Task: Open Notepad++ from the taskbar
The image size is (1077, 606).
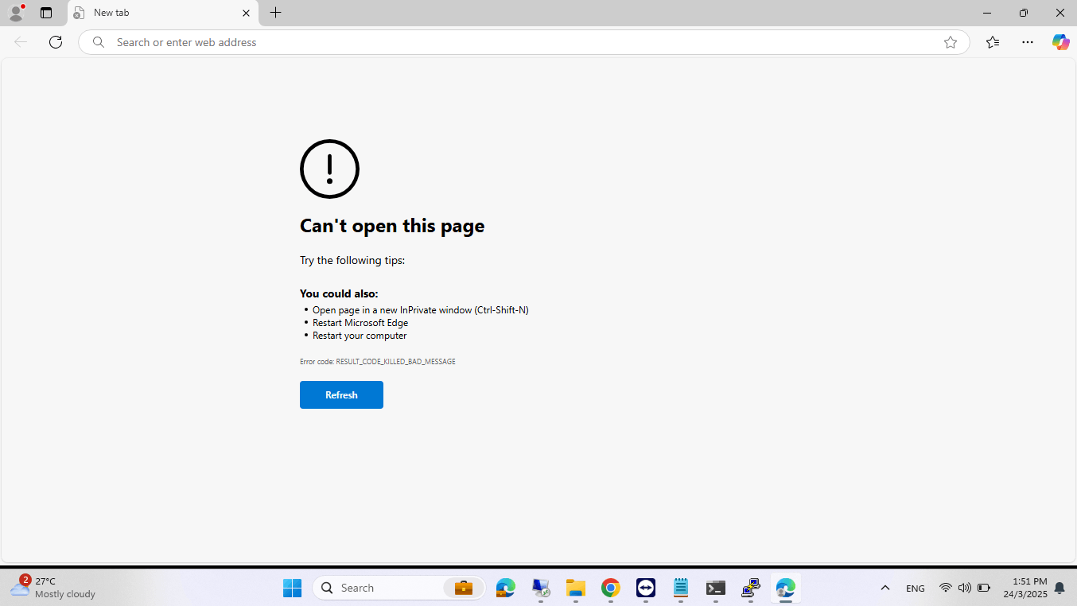Action: (x=680, y=588)
